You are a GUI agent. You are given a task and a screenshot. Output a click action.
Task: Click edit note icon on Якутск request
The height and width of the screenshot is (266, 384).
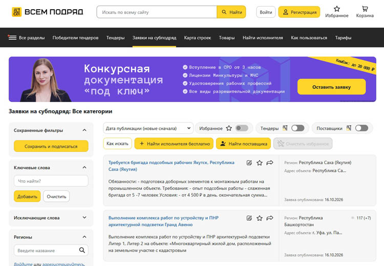coord(249,163)
